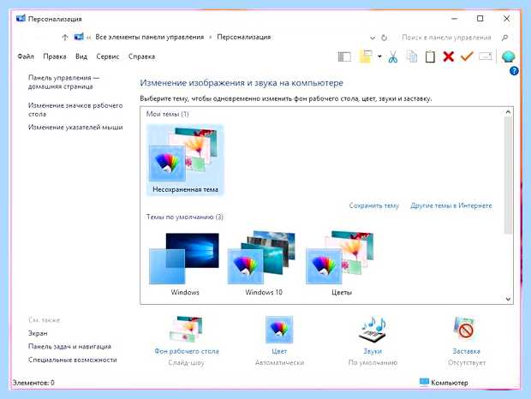Screen dimensions: 531x399
Task: Click the themes list vertical scrollbar thumb
Action: coord(508,176)
